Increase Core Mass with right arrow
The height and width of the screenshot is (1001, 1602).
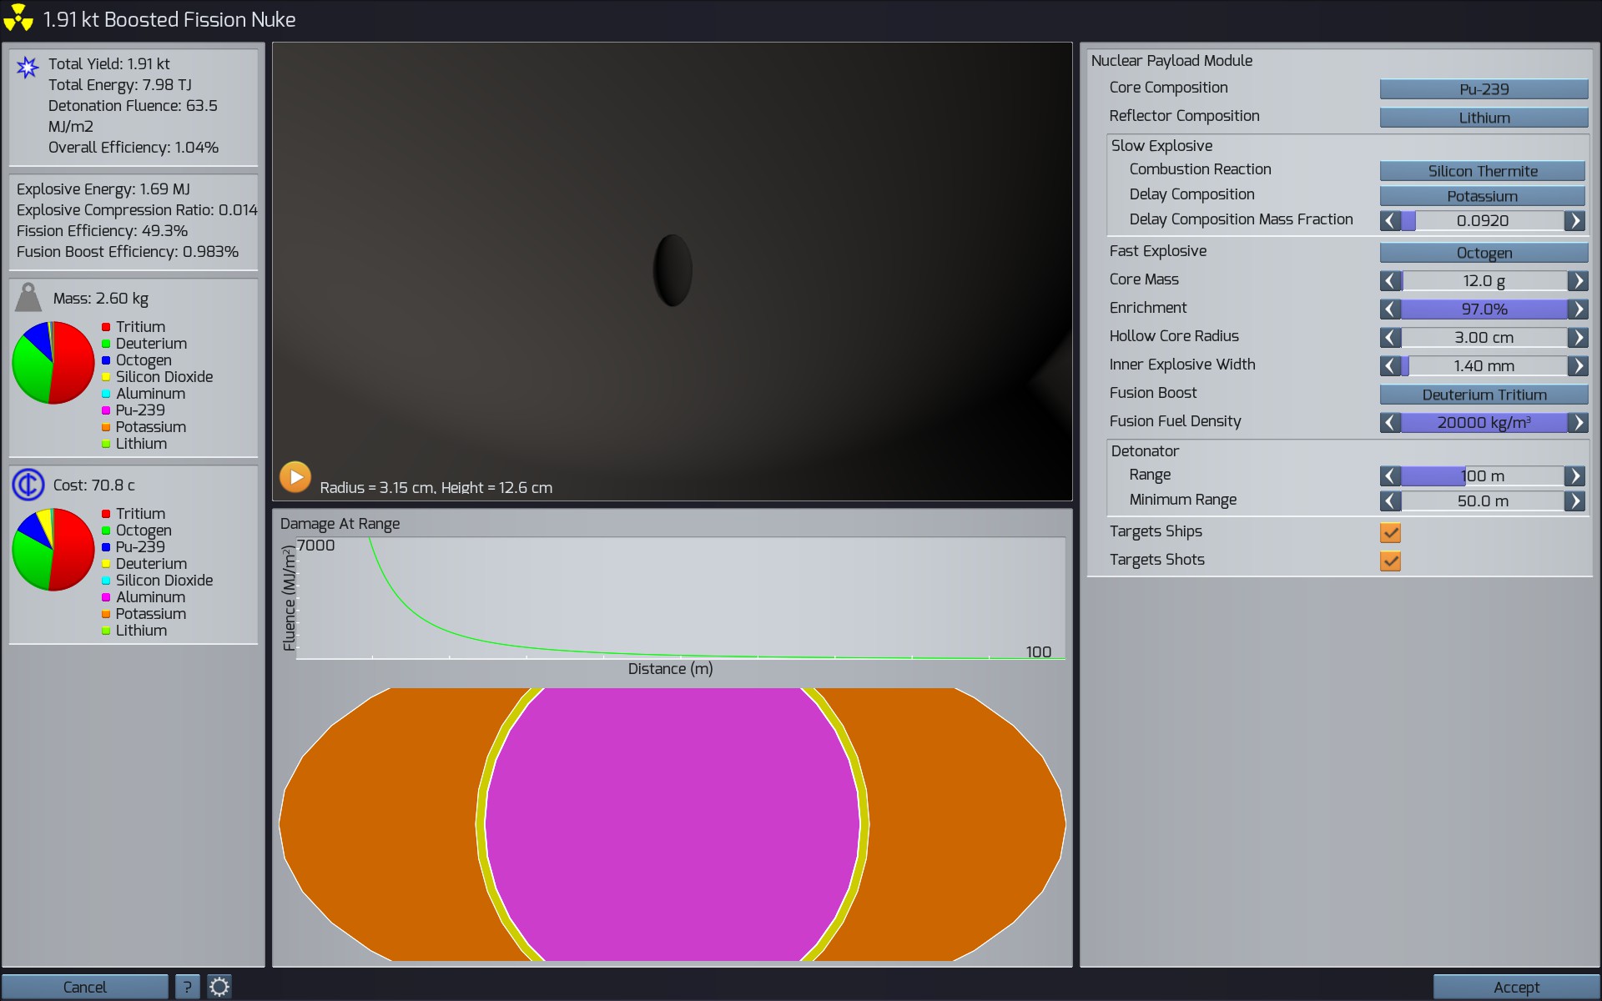pyautogui.click(x=1576, y=281)
